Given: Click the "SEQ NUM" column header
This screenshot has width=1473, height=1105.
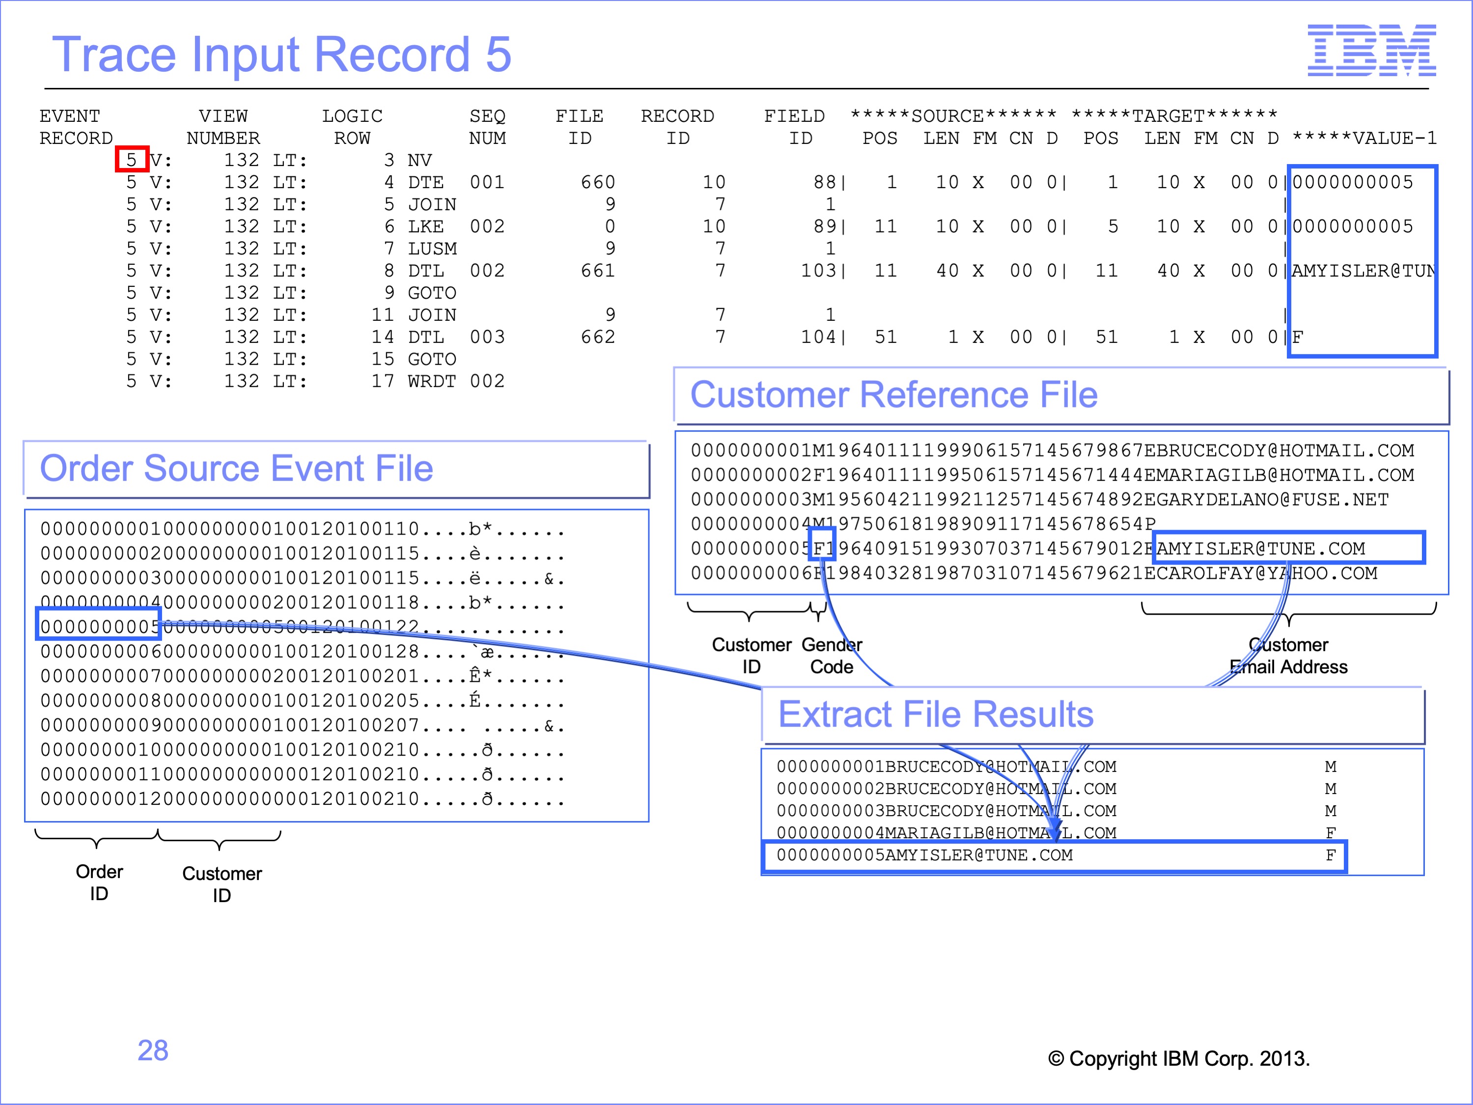Looking at the screenshot, I should (487, 127).
